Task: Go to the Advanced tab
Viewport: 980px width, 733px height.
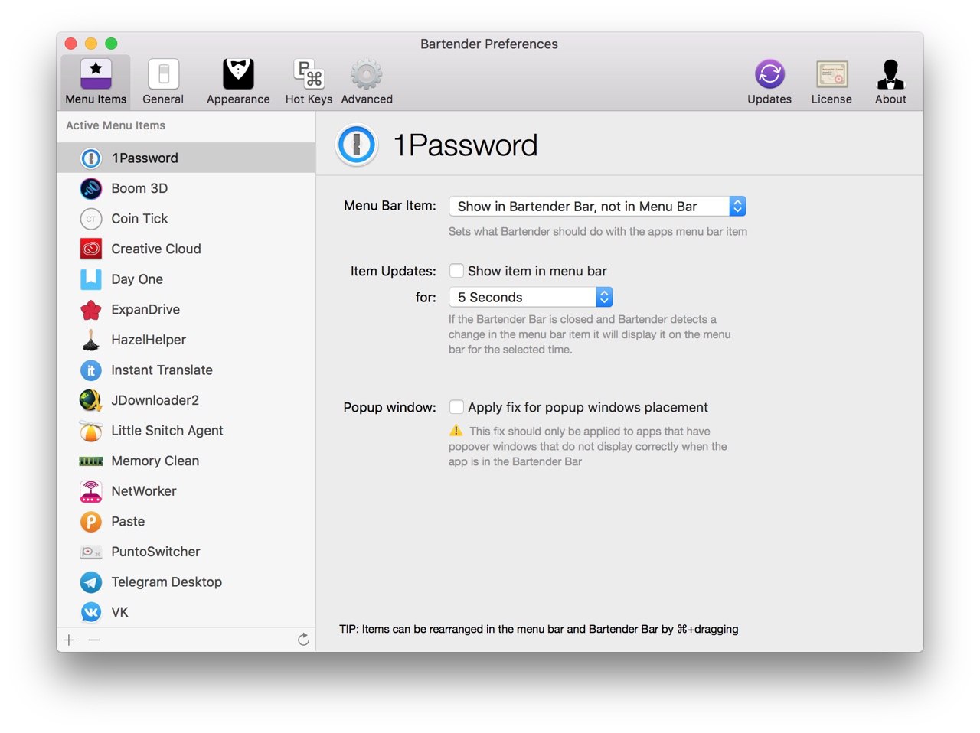Action: (367, 82)
